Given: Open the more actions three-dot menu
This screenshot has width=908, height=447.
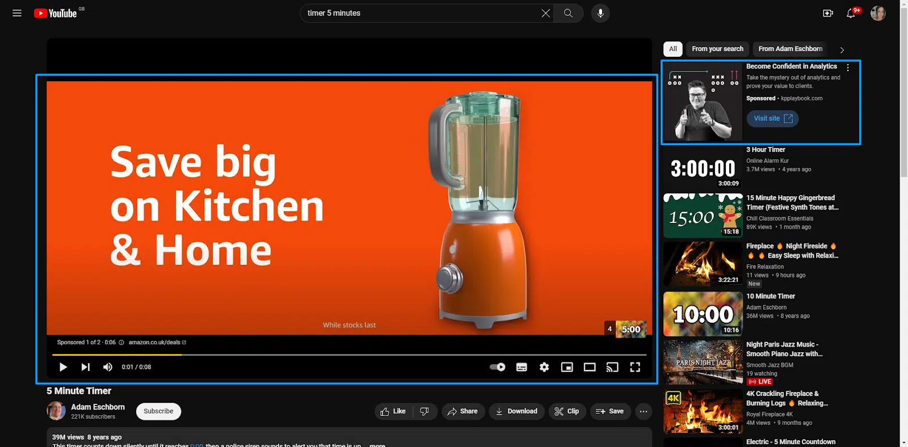Looking at the screenshot, I should click(644, 411).
